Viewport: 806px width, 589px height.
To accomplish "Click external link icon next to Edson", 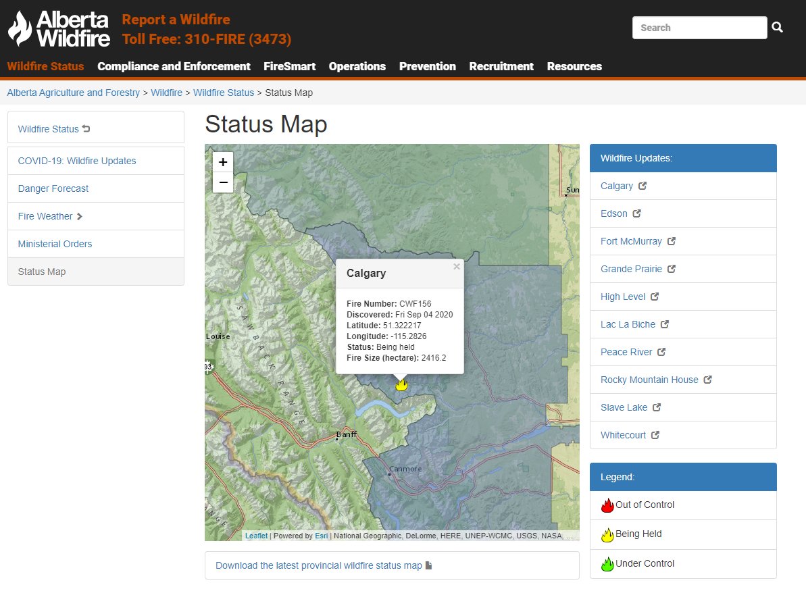I will pyautogui.click(x=637, y=213).
